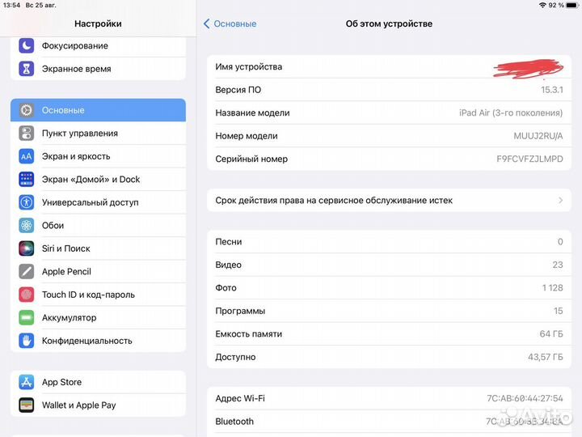This screenshot has height=437, width=582.
Task: Tap the Фото count 1 128
Action: [x=553, y=288]
